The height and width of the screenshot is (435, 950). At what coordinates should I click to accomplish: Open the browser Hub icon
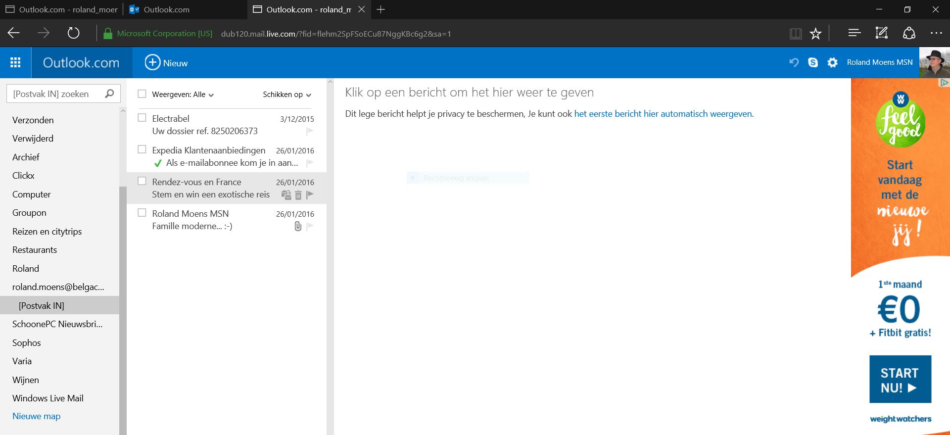(x=855, y=33)
